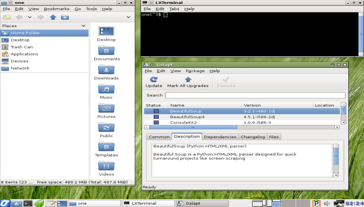364x207 pixels.
Task: Open the start menu logo on taskbar
Action: pos(5,203)
